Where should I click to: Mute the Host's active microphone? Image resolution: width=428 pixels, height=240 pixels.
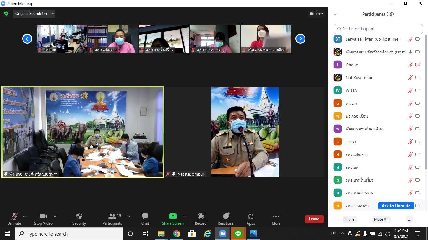pos(410,52)
